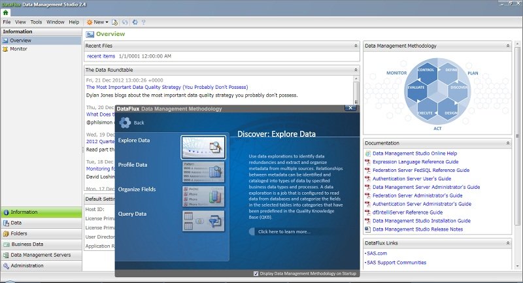
Task: Open SAS Support Communities link
Action: 397,262
